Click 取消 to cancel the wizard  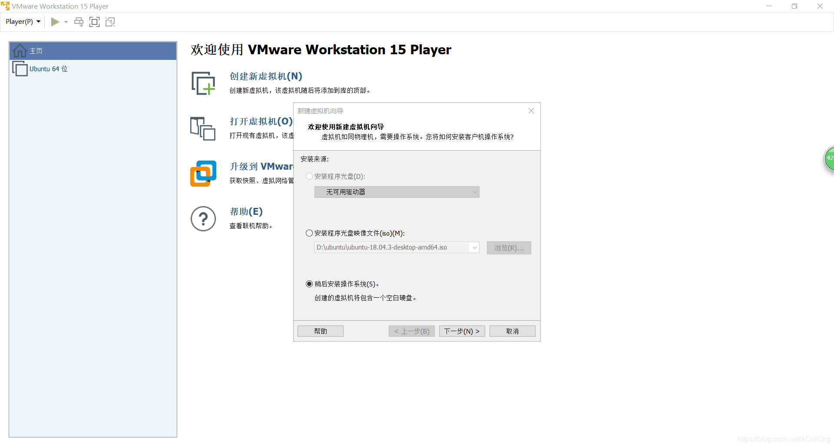(513, 331)
